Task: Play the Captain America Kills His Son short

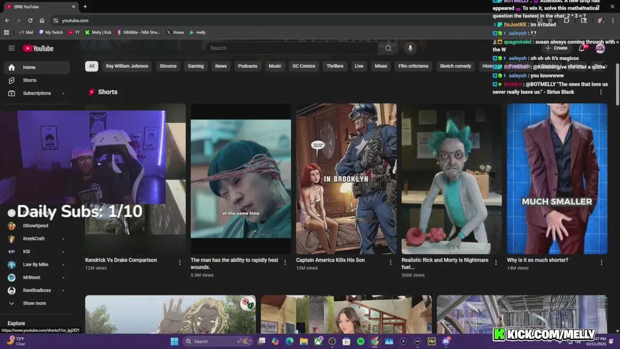Action: click(x=346, y=178)
